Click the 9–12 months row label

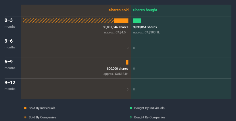point(10,85)
